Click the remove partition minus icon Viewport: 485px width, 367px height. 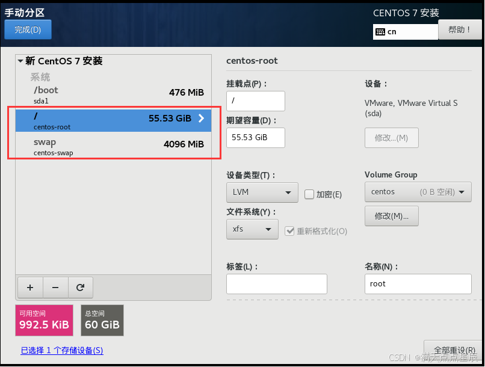55,288
